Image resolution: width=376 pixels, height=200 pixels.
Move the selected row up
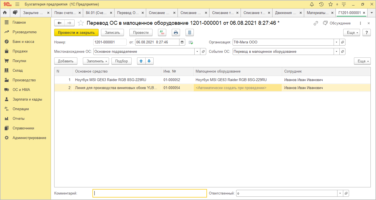click(141, 61)
